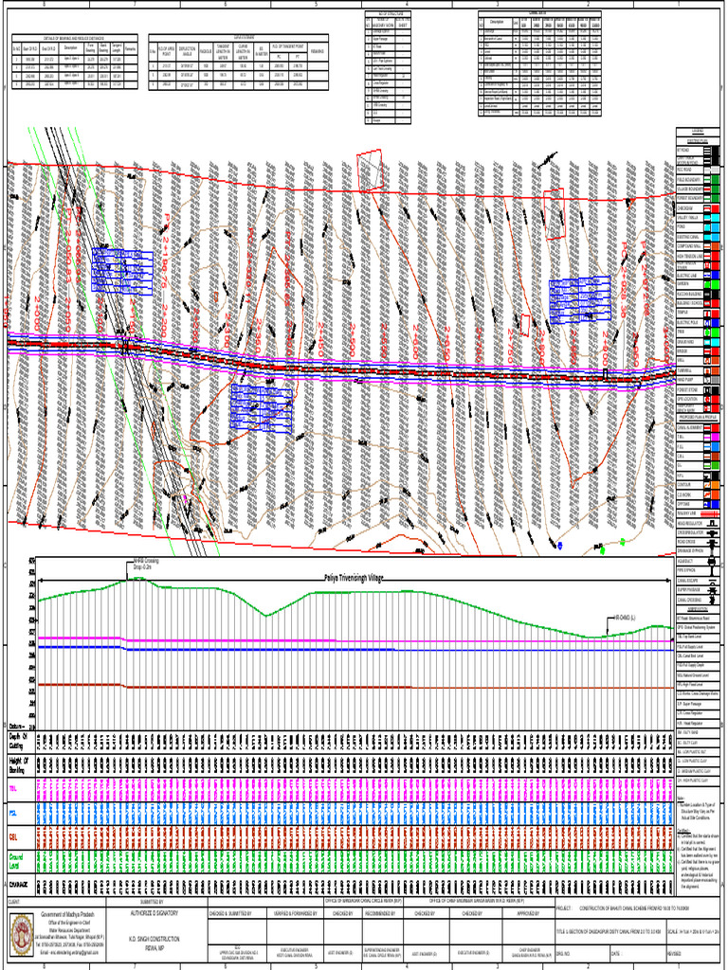728x970 pixels.
Task: Click the cyan Pond color swatch
Action: click(715, 227)
